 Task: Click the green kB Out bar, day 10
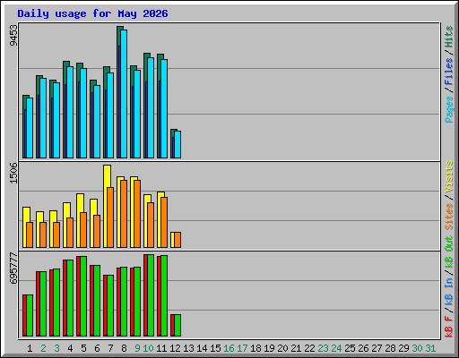pyautogui.click(x=151, y=295)
